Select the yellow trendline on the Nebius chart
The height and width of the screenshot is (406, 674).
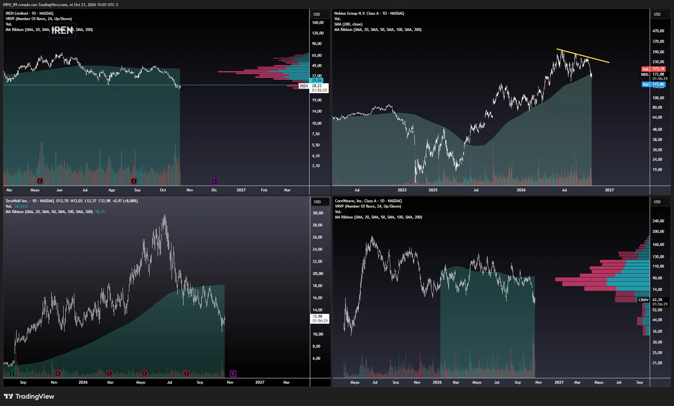point(583,56)
